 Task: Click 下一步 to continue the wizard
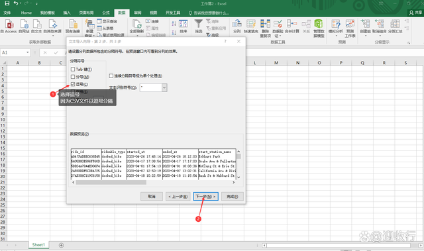[x=206, y=197]
